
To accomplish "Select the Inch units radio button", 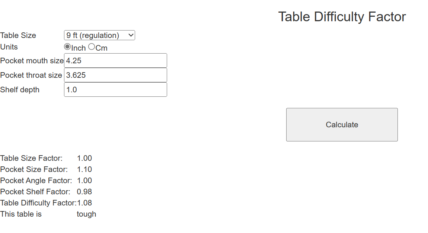I will [67, 46].
